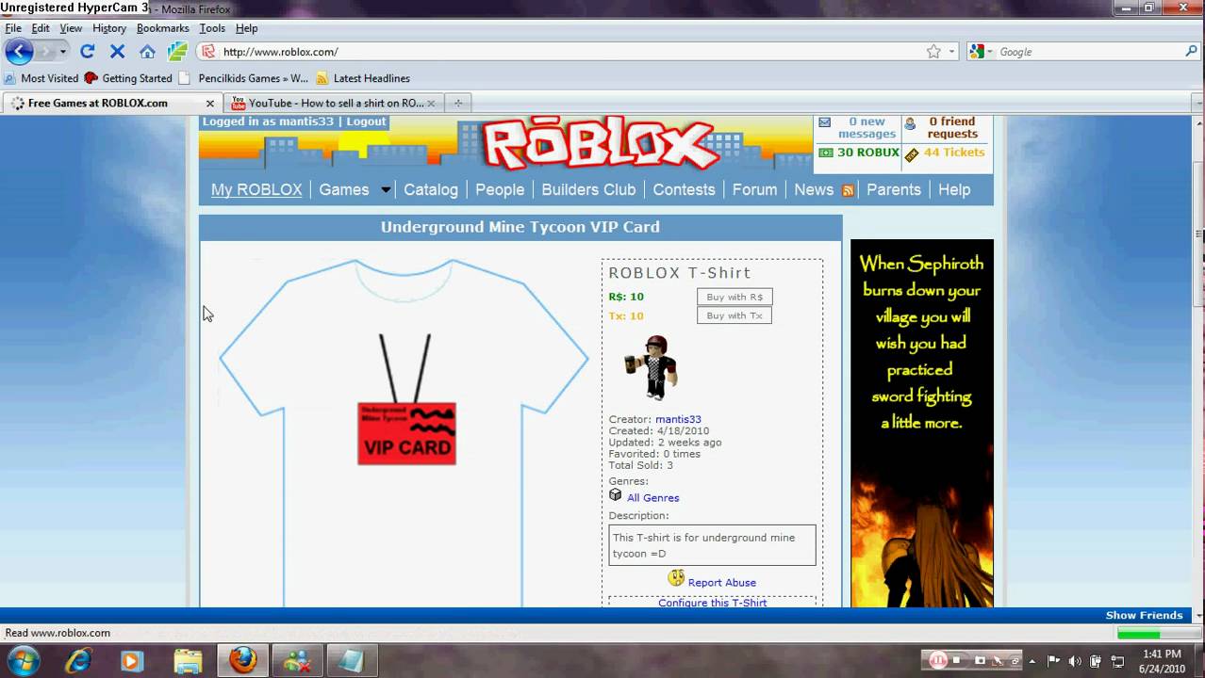Open the Help menu in the menu bar
Screen dimensions: 1205x678
tap(246, 28)
